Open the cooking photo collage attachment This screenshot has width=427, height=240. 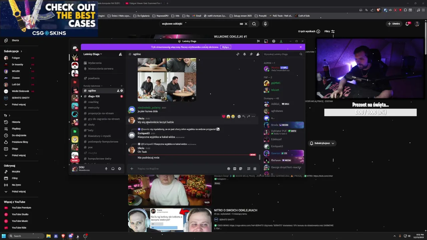point(167,80)
